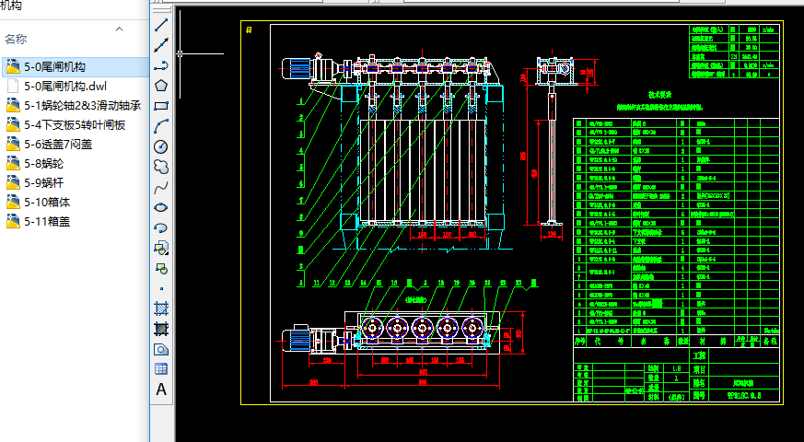Image resolution: width=804 pixels, height=442 pixels.
Task: Click the motor in the front elevation view
Action: 297,70
